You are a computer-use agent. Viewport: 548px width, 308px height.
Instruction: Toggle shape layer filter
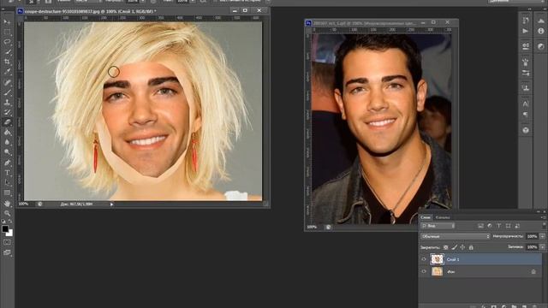[x=508, y=226]
